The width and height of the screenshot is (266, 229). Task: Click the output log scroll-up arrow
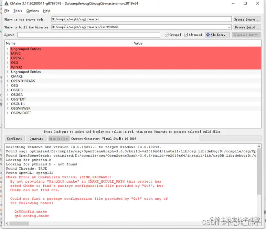(x=259, y=146)
